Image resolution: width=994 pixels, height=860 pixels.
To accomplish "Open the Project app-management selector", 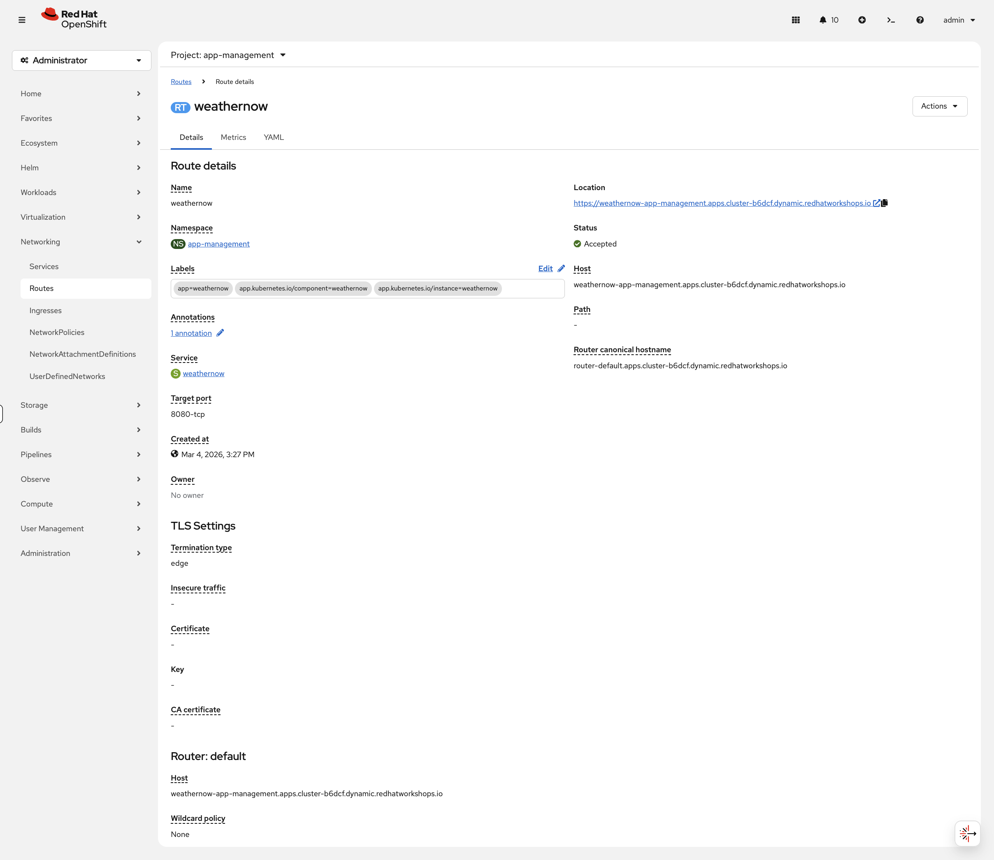I will point(228,55).
